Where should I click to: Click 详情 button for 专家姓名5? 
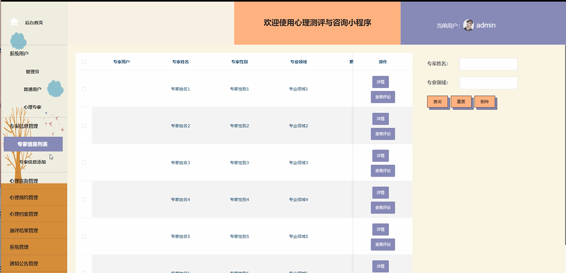(x=381, y=229)
